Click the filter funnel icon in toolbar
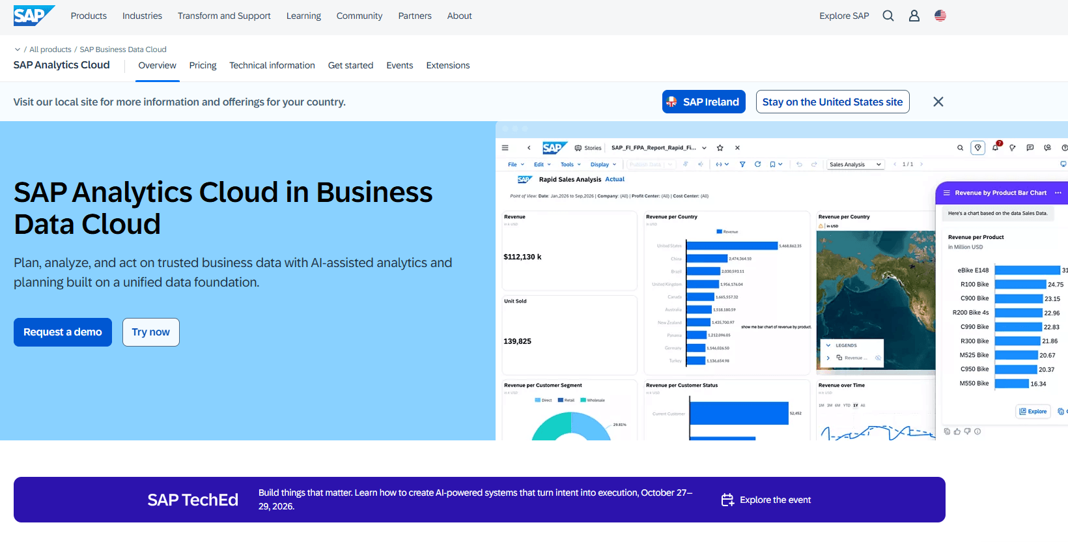 [742, 165]
